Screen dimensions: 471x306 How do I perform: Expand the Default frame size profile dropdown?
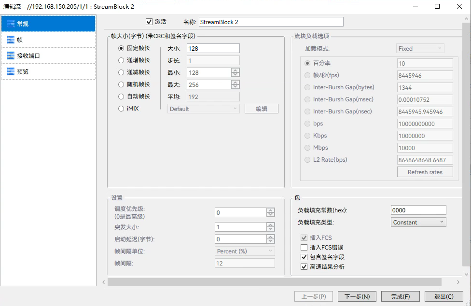click(x=203, y=108)
